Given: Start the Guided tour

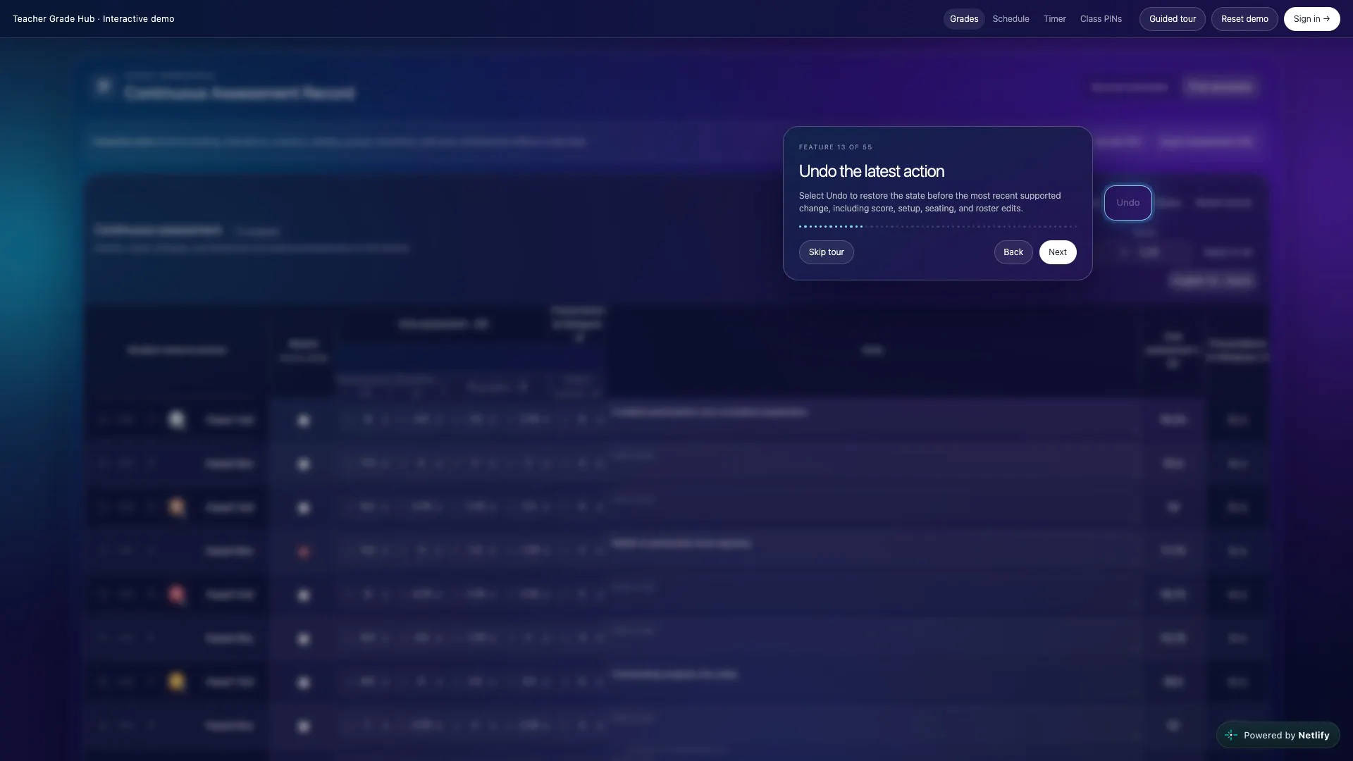Looking at the screenshot, I should [1173, 19].
